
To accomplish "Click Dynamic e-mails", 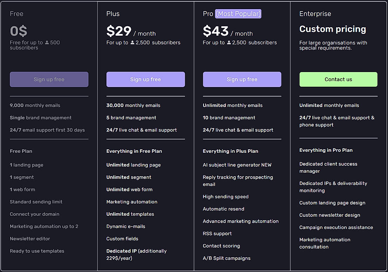I will tap(126, 227).
